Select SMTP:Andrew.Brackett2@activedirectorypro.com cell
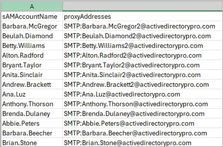Viewport: 223px width, 147px height. tap(143, 84)
